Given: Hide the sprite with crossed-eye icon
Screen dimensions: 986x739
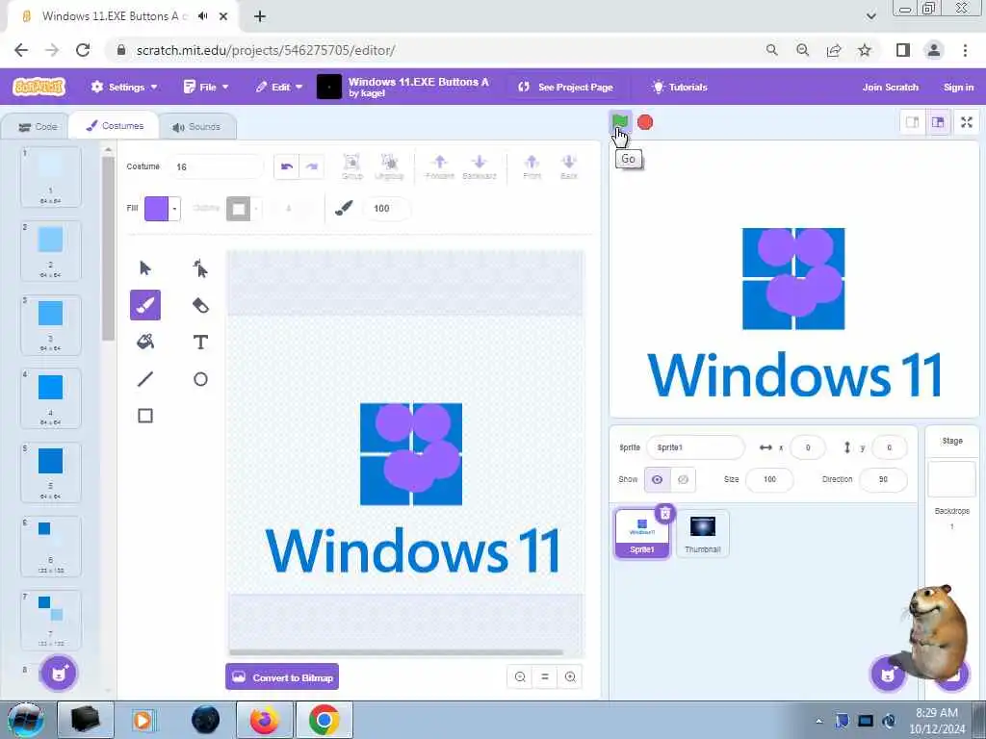Looking at the screenshot, I should click(683, 479).
